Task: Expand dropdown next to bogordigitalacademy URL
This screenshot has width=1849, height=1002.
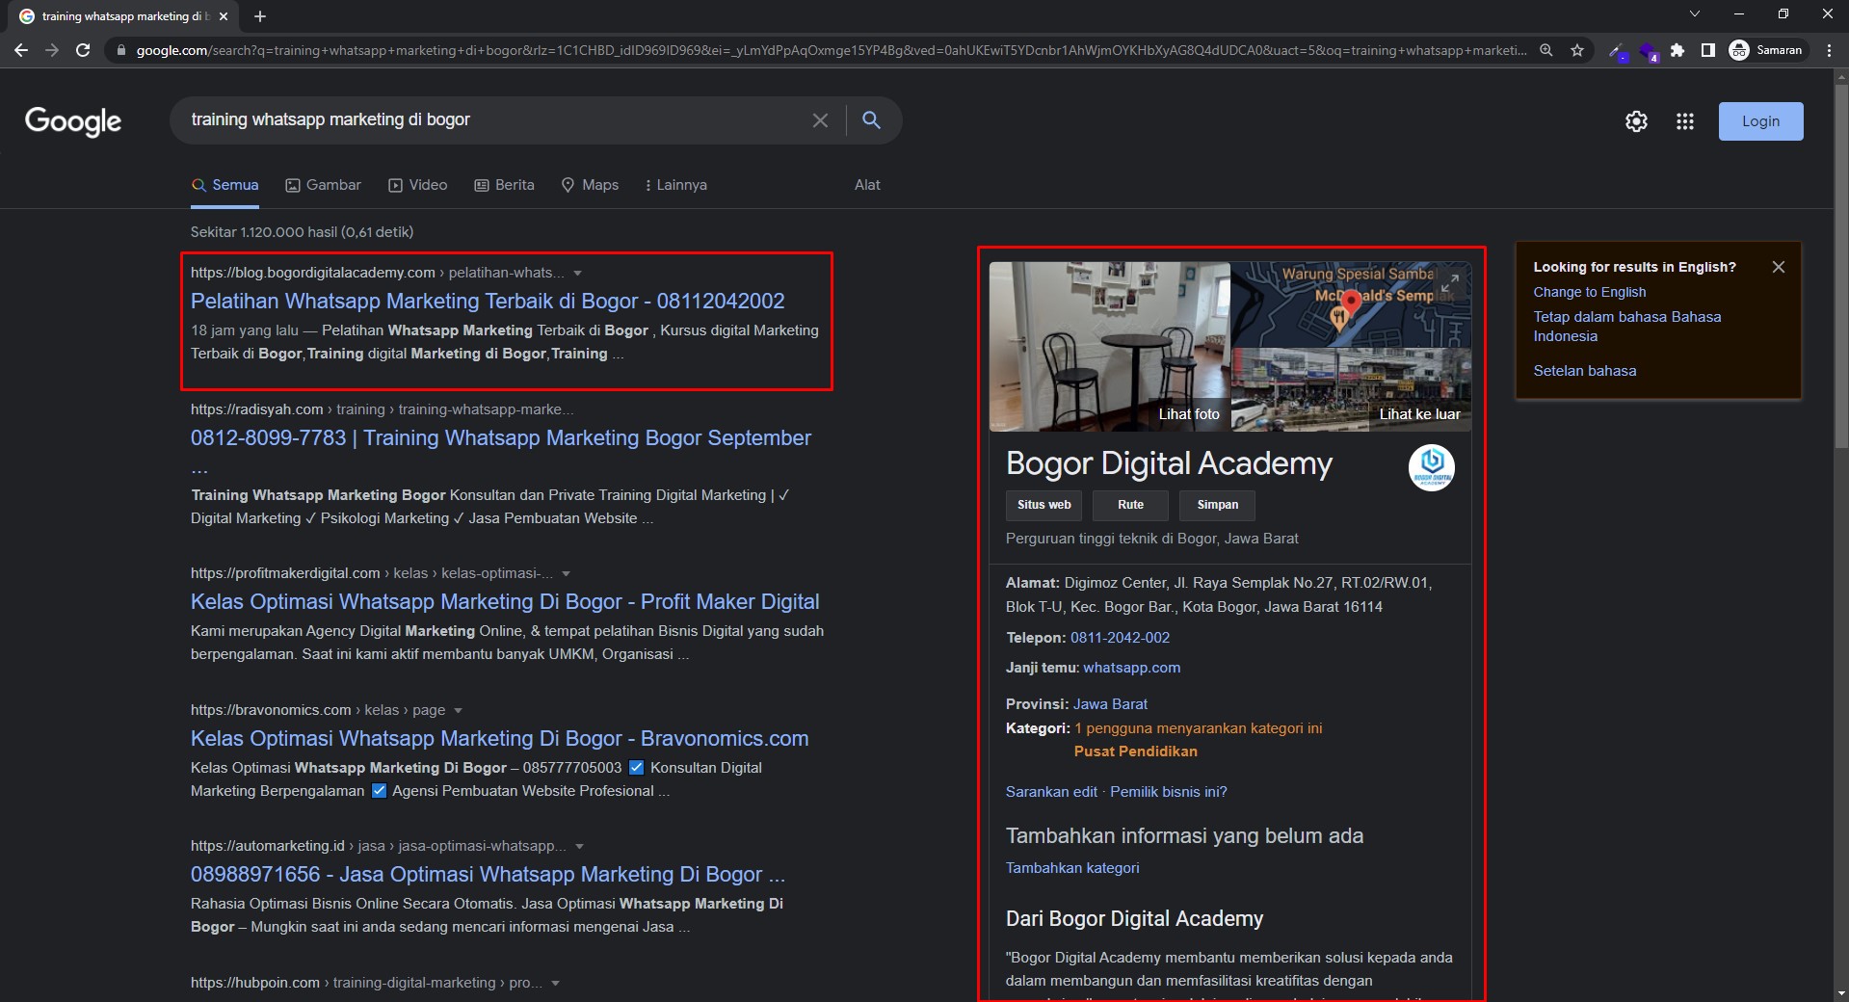Action: 577,274
